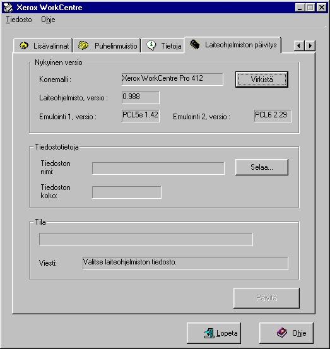Click the 'Emulointi 1, versio :' label
This screenshot has height=349, width=330.
[68, 116]
